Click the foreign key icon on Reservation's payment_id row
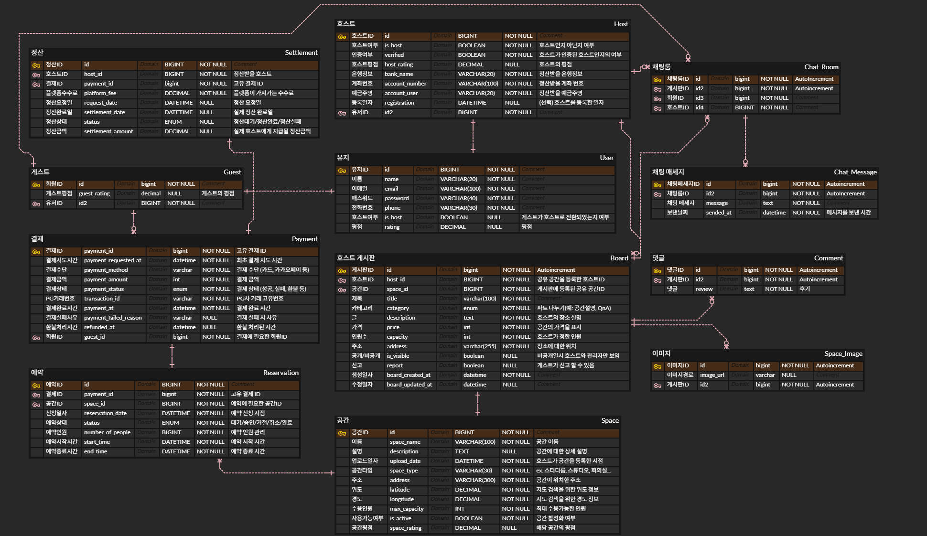This screenshot has width=927, height=536. pyautogui.click(x=36, y=395)
